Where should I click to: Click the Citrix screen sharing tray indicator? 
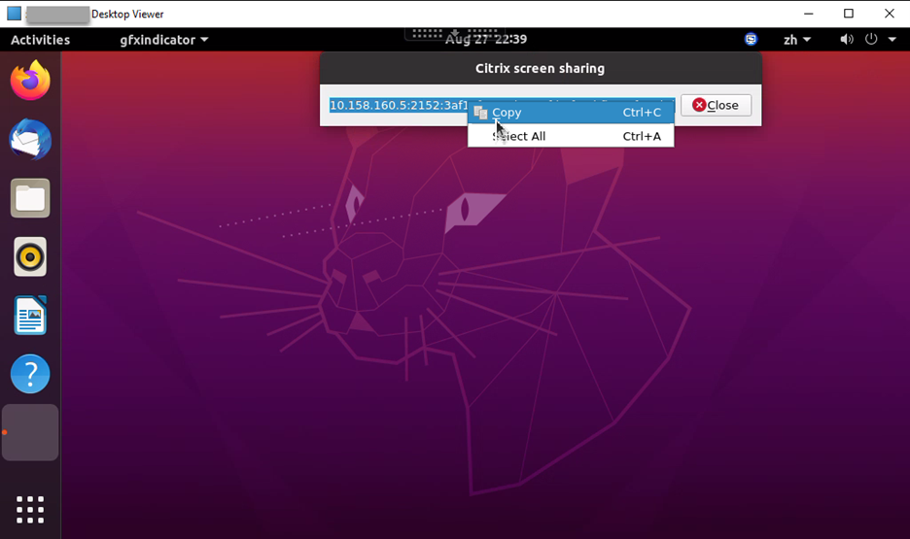tap(751, 40)
